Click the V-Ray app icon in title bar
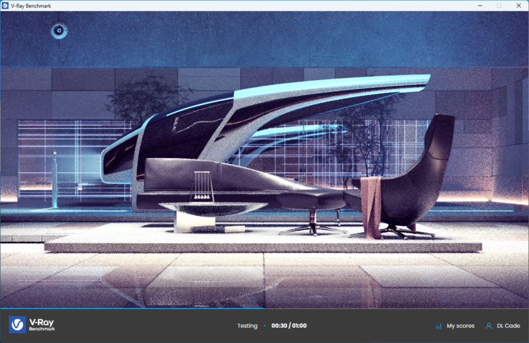The height and width of the screenshot is (343, 529). tap(6, 5)
